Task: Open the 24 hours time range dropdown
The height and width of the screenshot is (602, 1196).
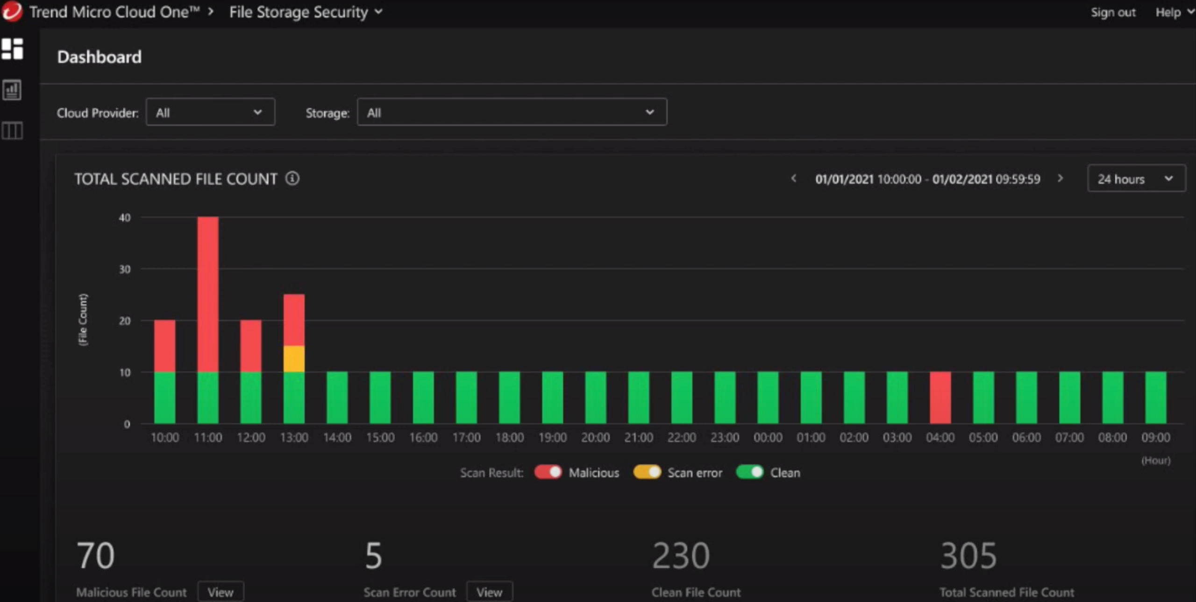Action: [x=1136, y=178]
